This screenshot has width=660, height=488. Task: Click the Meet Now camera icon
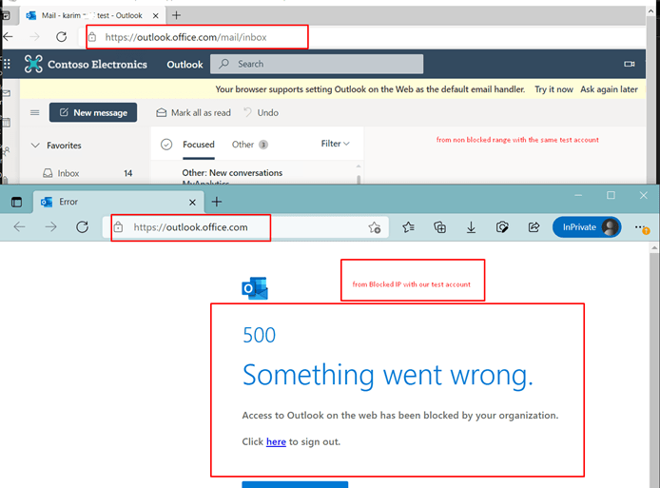point(629,65)
